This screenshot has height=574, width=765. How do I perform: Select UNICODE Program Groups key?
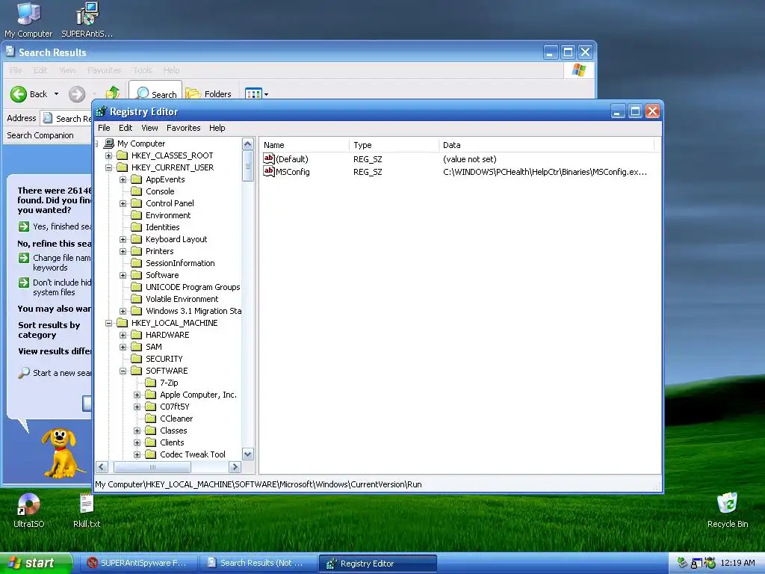click(193, 287)
